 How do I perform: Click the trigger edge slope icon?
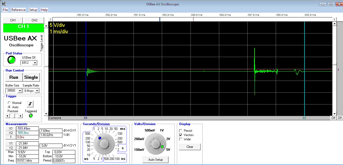coord(30,104)
